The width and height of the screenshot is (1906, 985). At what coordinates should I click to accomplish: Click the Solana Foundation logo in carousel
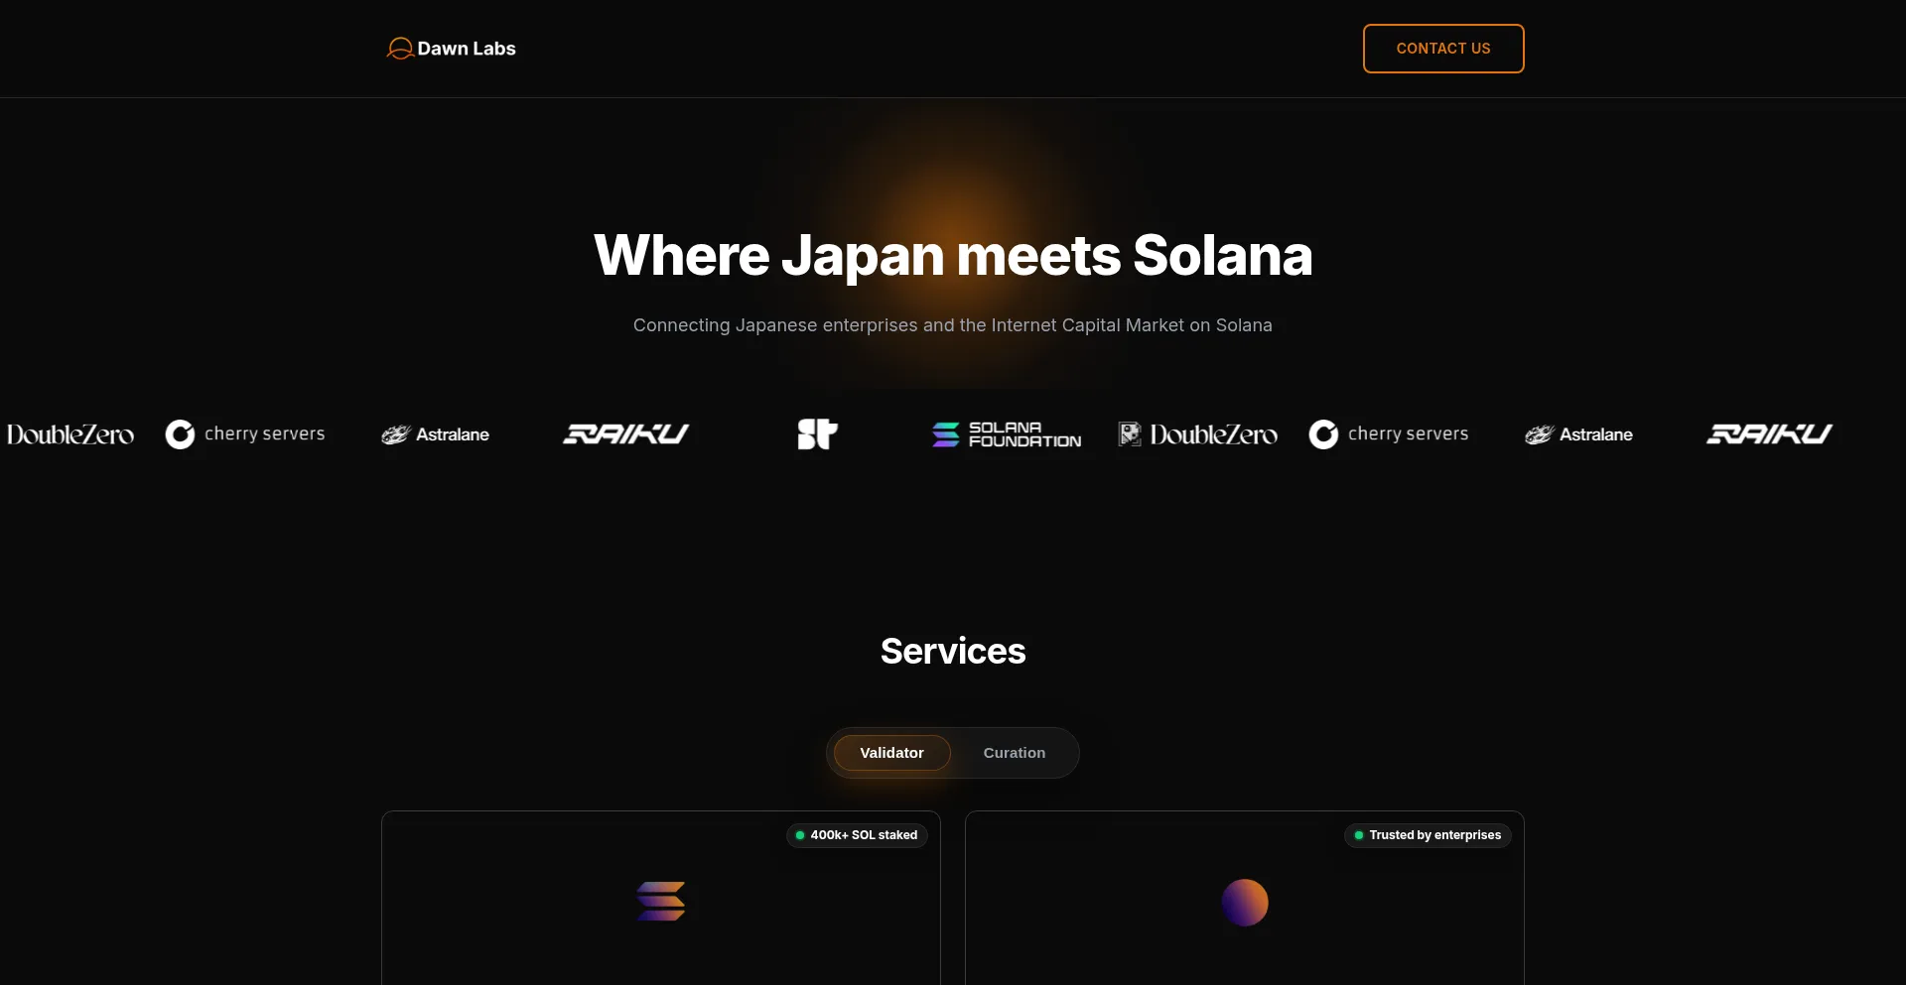[1006, 434]
